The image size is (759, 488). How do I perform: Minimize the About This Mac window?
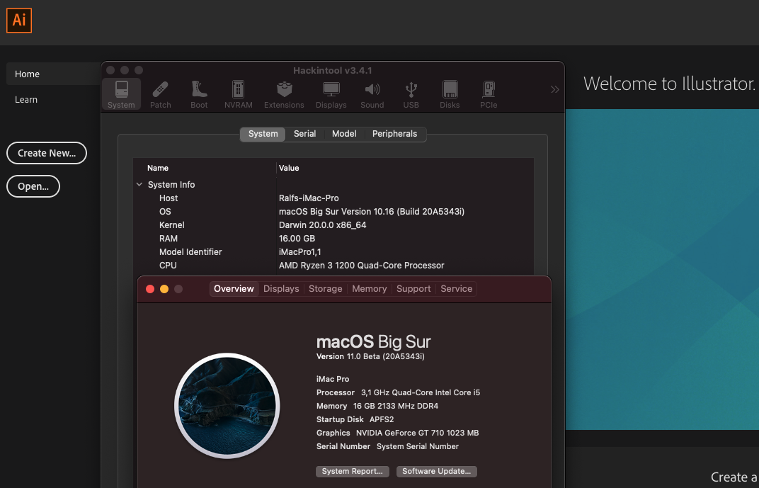[164, 289]
